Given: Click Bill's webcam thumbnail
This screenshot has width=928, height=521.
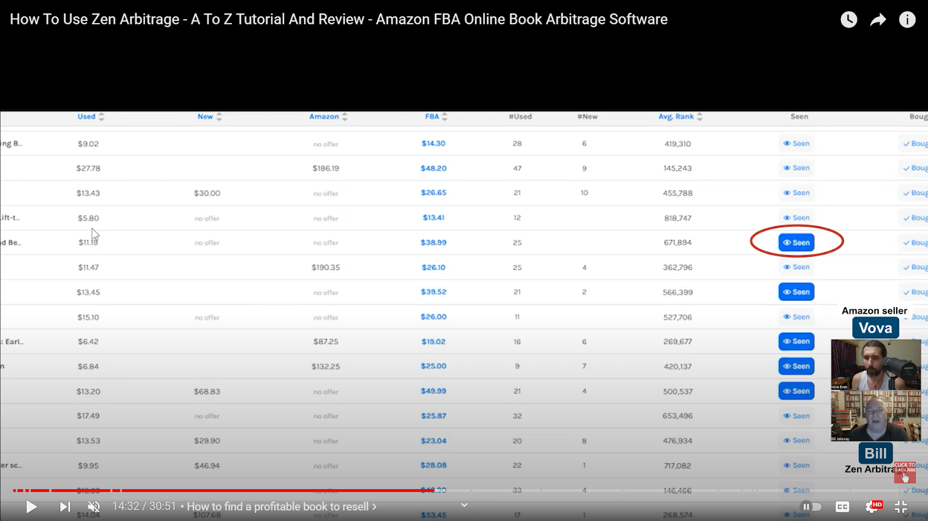Looking at the screenshot, I should click(x=876, y=416).
